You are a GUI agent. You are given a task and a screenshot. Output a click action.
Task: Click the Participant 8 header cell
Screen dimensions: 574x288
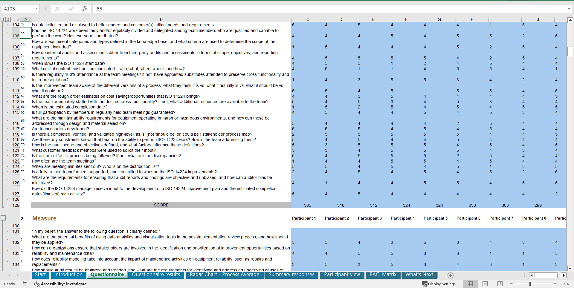pos(538,218)
